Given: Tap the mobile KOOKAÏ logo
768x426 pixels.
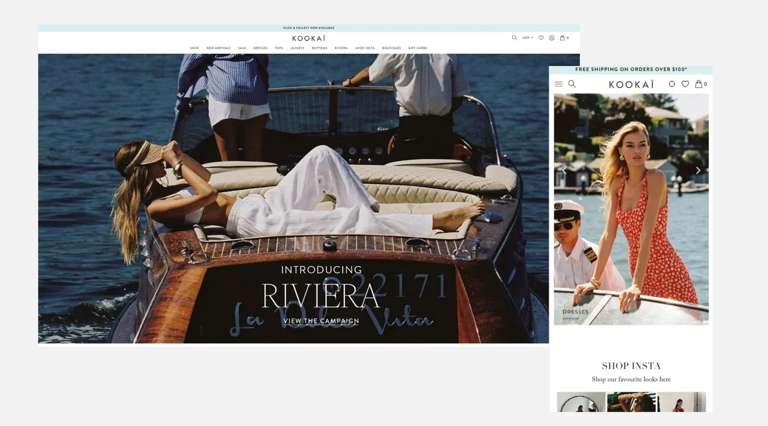Looking at the screenshot, I should click(631, 84).
